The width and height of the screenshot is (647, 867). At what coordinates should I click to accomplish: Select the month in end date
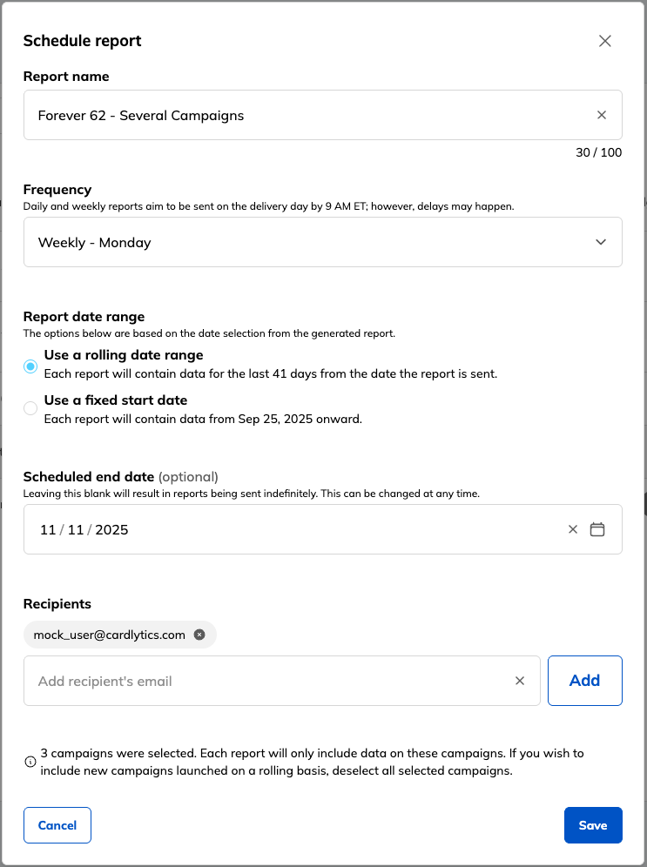point(48,530)
